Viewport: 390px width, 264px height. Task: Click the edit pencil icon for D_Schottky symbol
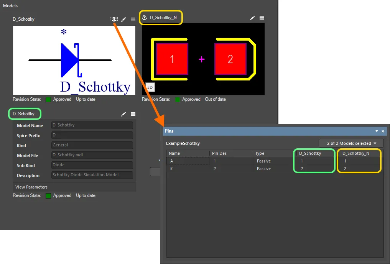click(123, 19)
